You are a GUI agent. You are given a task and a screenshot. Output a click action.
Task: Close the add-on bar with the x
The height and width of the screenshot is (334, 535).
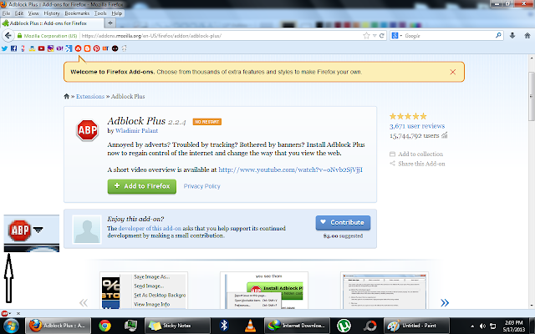coord(18,313)
